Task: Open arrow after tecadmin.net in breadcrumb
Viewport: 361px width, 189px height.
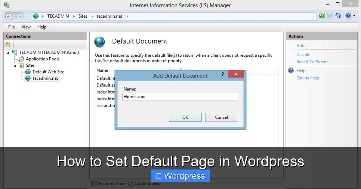Action: tap(127, 16)
